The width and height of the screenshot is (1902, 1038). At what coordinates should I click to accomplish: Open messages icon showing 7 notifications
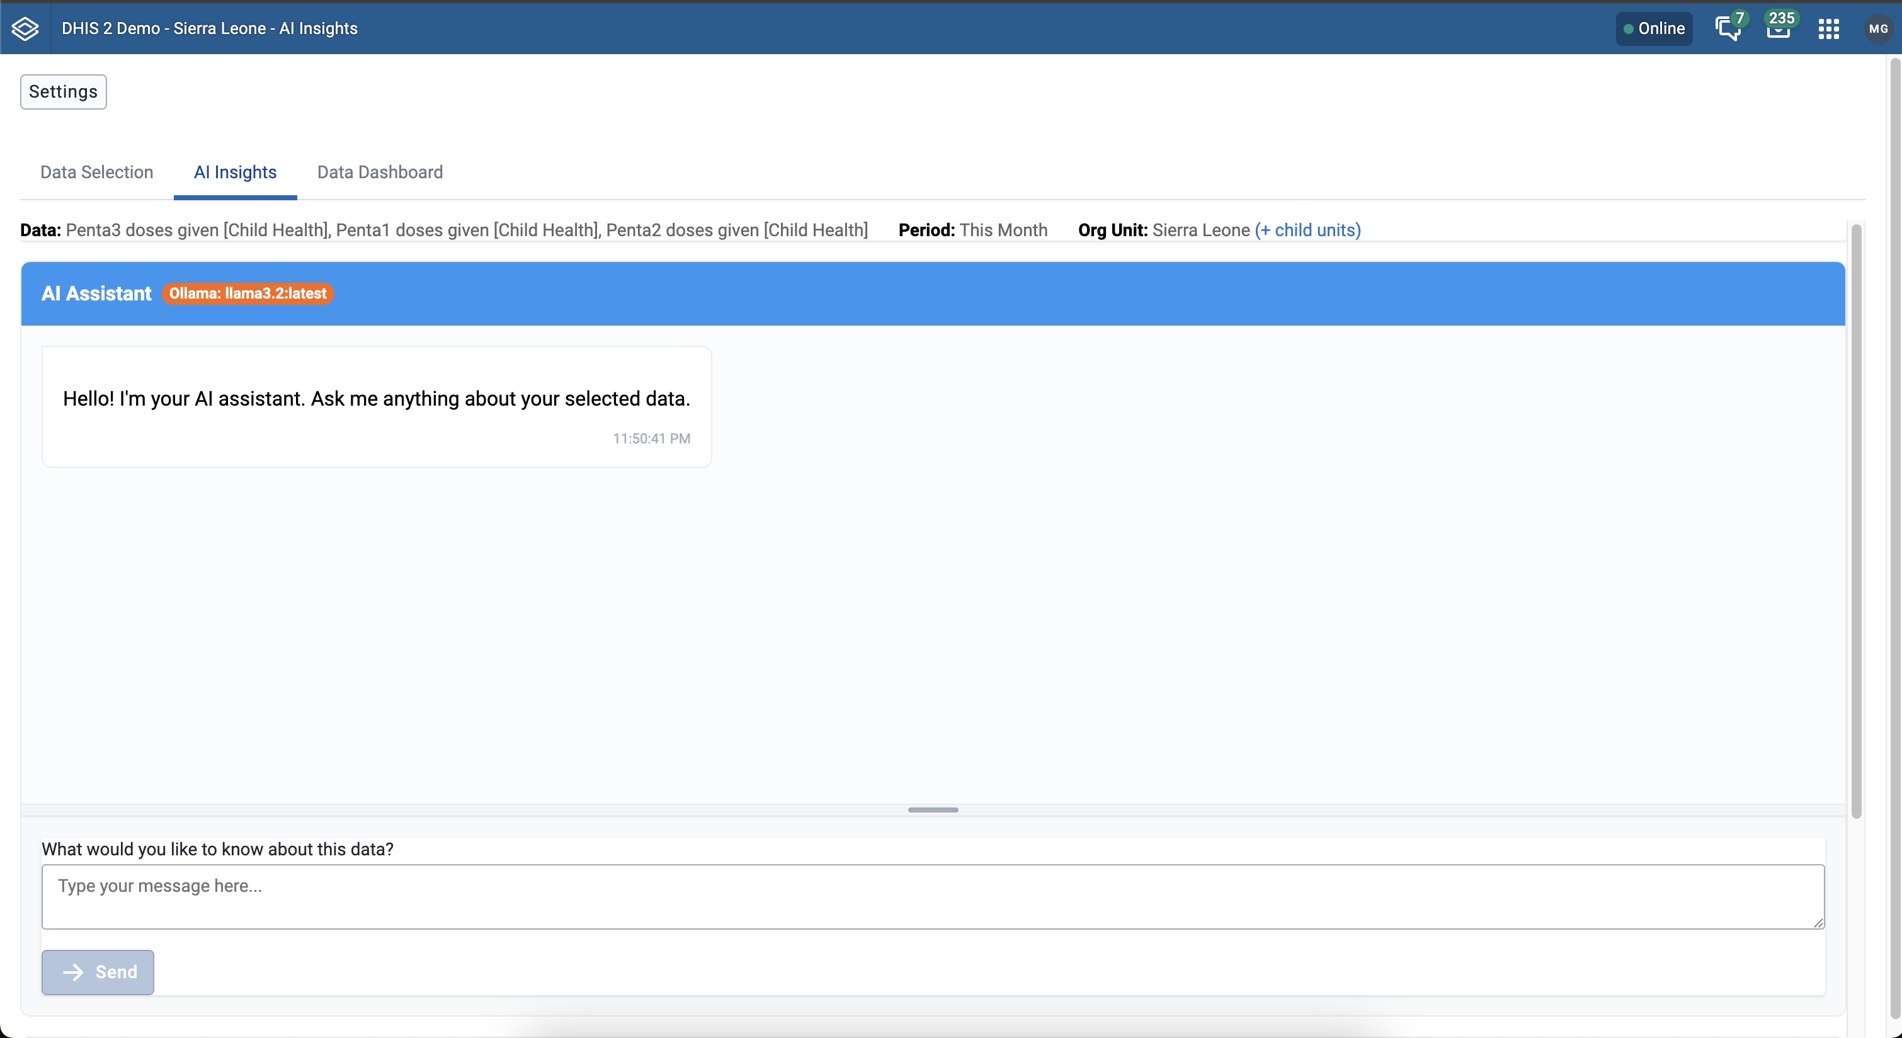pyautogui.click(x=1727, y=29)
